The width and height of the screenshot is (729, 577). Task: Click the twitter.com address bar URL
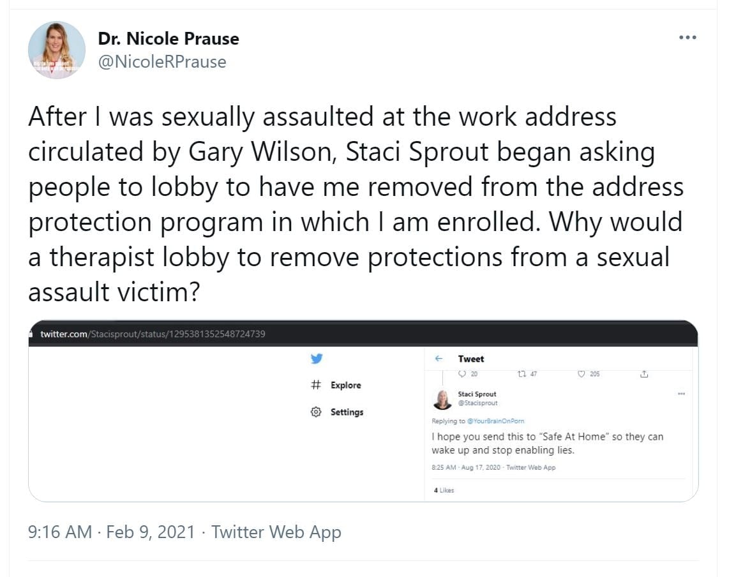[153, 334]
